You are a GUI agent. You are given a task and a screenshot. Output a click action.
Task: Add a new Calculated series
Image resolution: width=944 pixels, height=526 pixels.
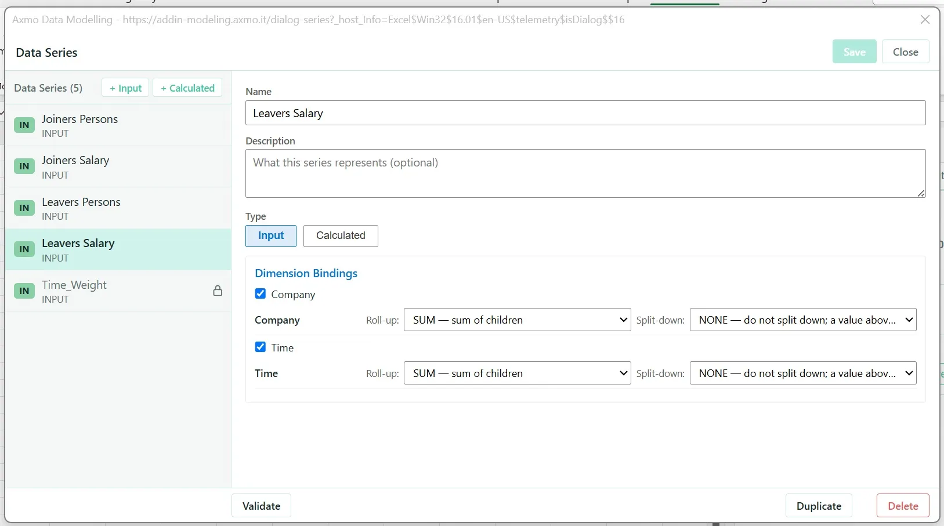coord(187,88)
